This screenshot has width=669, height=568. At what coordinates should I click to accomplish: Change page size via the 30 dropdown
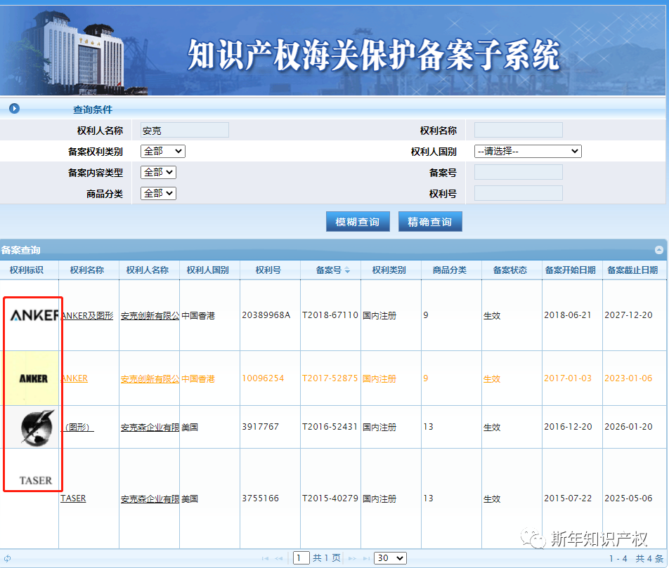(389, 557)
